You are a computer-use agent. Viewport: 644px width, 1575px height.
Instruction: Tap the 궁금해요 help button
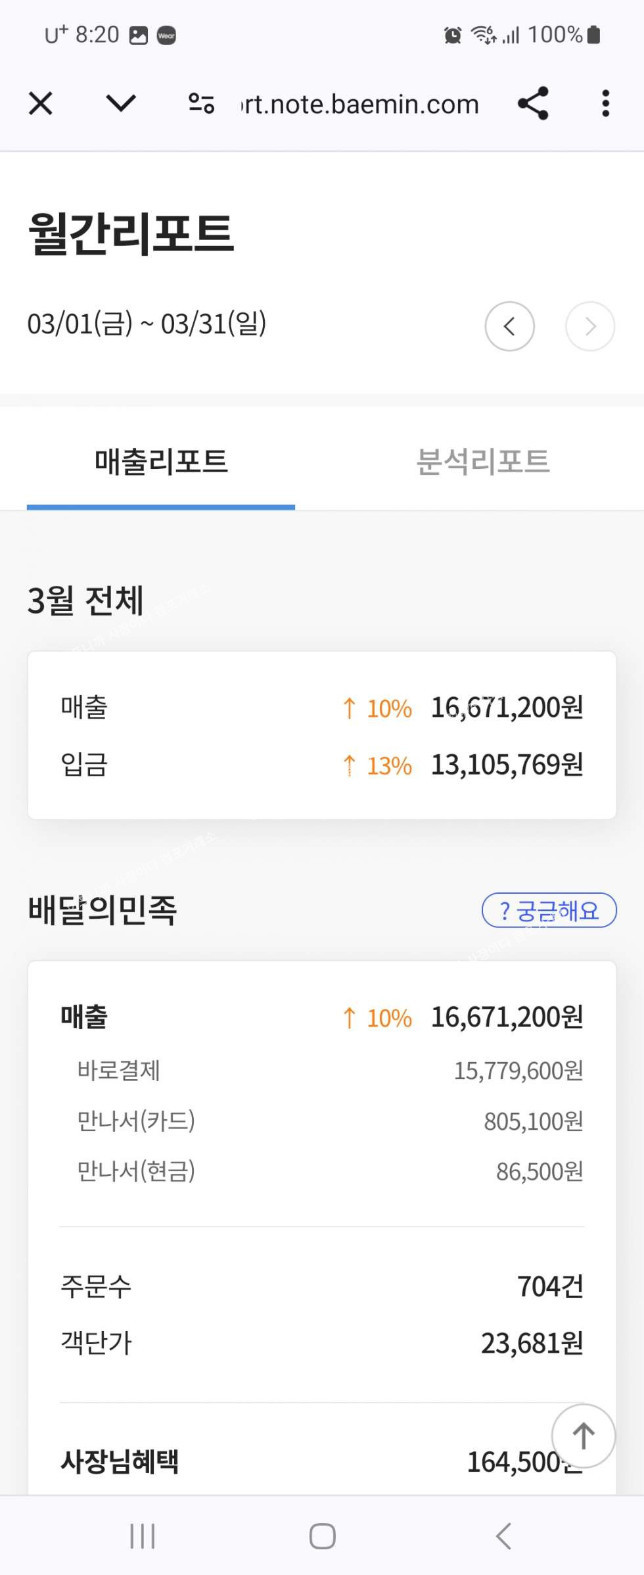(x=549, y=910)
